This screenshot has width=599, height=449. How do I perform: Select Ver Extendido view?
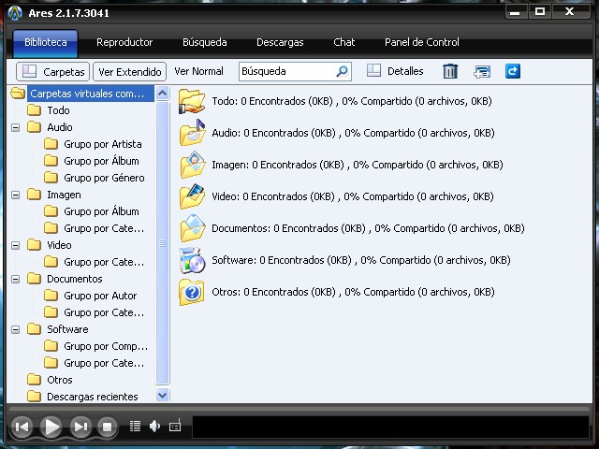tap(129, 72)
